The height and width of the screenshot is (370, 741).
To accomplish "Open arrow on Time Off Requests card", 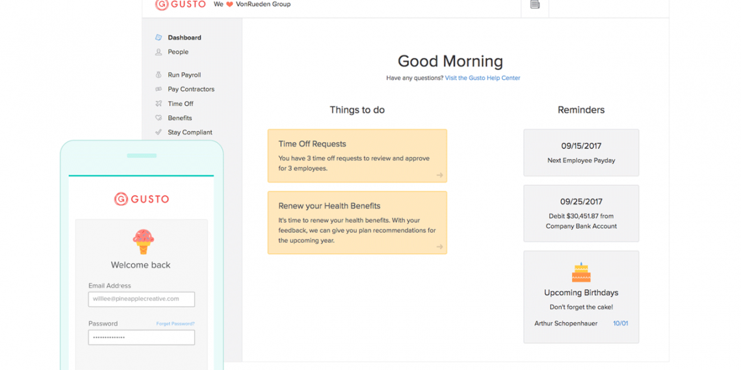I will pos(439,175).
